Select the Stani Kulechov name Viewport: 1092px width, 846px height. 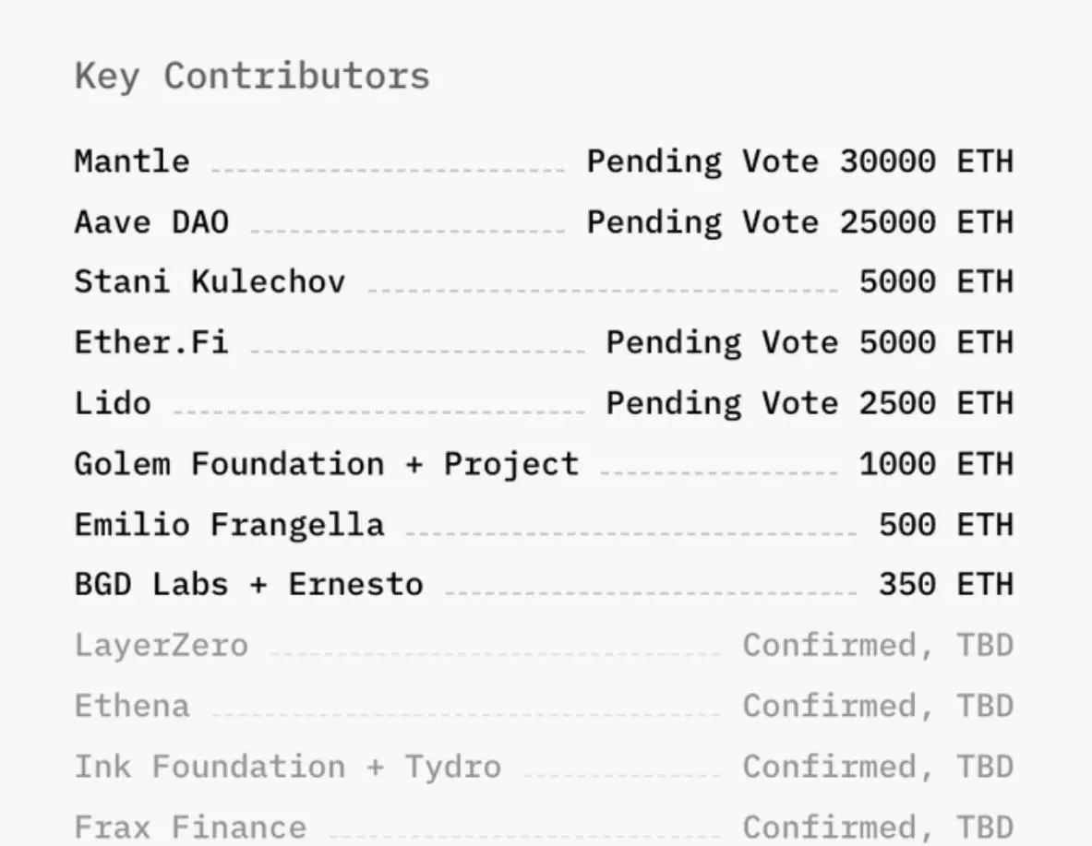pyautogui.click(x=210, y=282)
